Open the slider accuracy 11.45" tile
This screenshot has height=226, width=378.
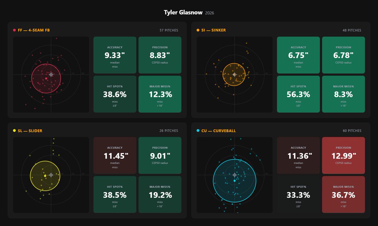[115, 155]
